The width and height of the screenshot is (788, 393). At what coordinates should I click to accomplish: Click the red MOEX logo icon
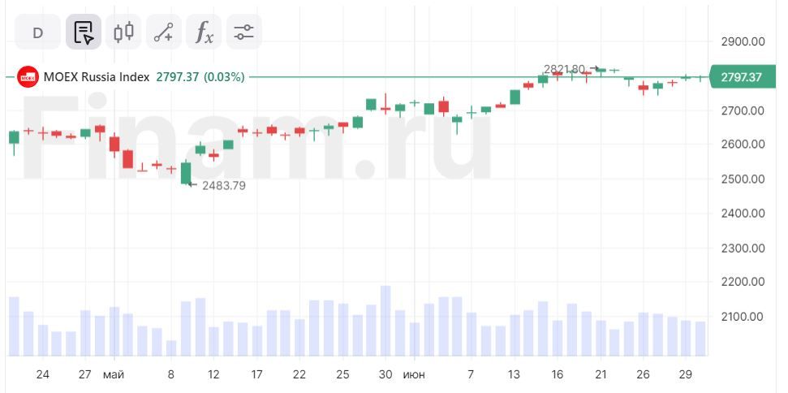28,77
